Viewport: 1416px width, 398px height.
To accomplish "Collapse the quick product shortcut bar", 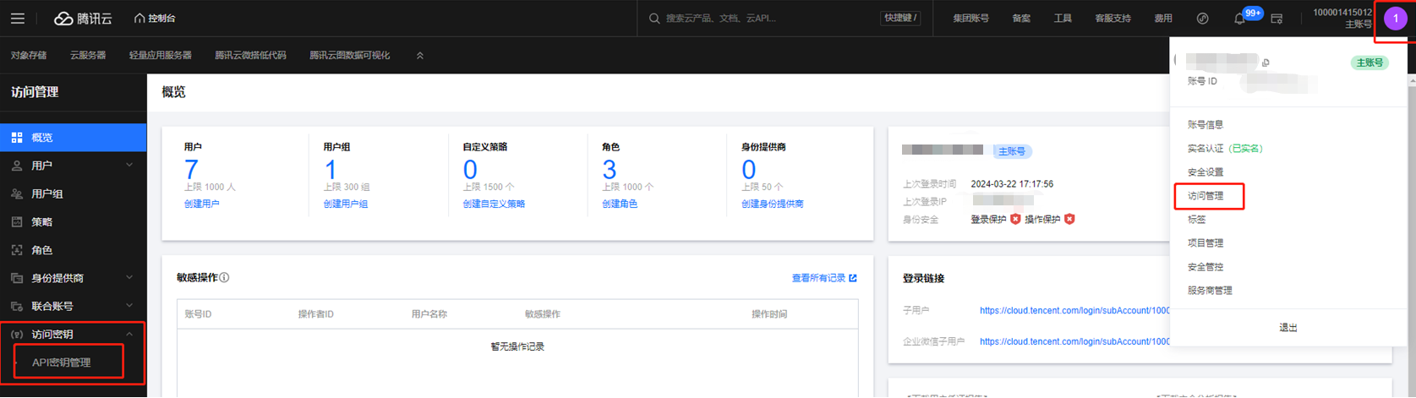I will [420, 56].
